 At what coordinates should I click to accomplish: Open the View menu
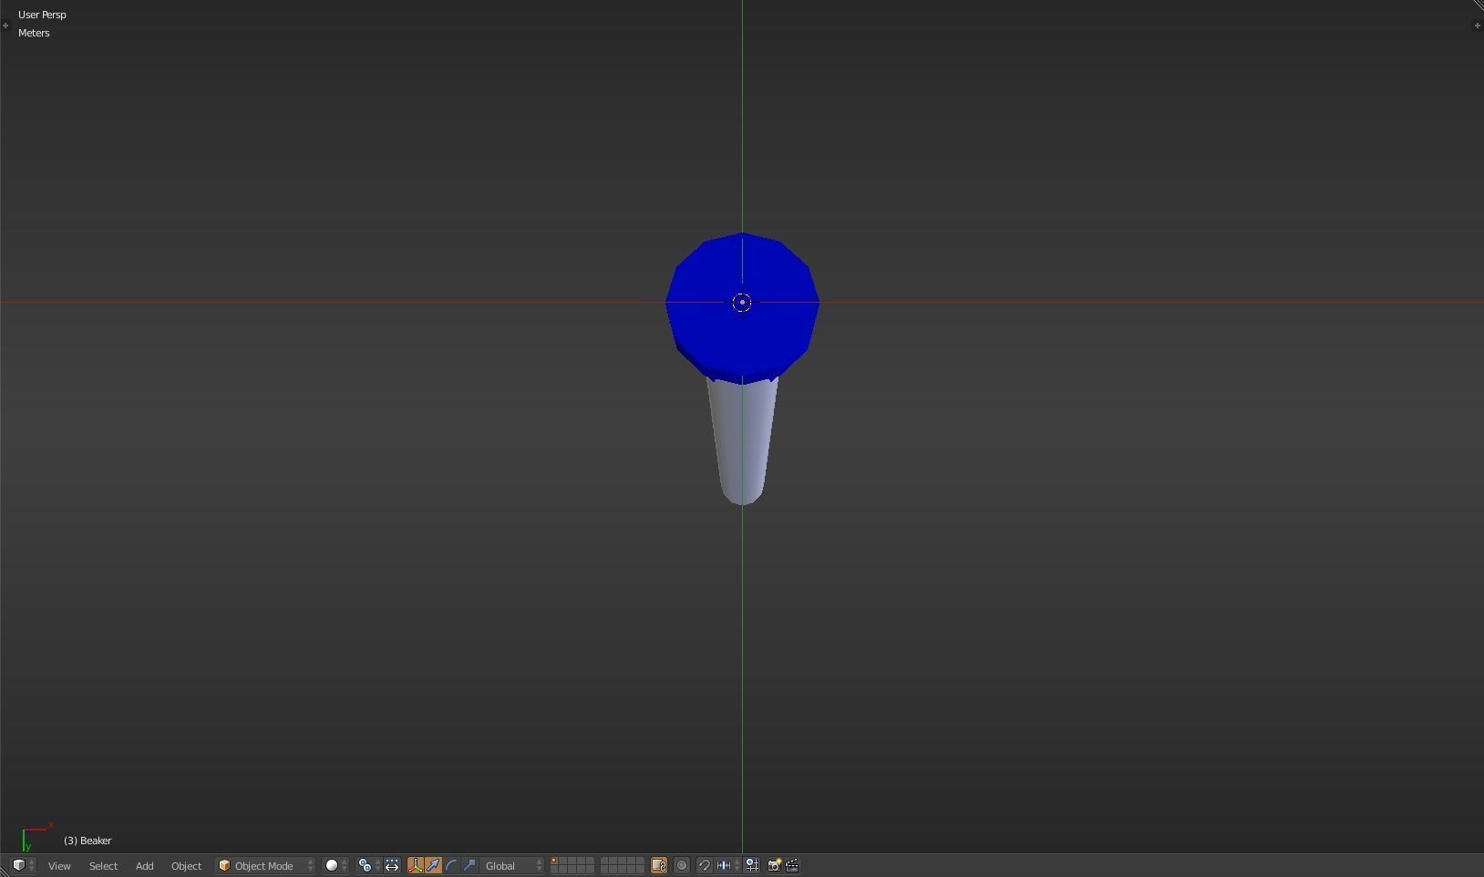point(59,865)
